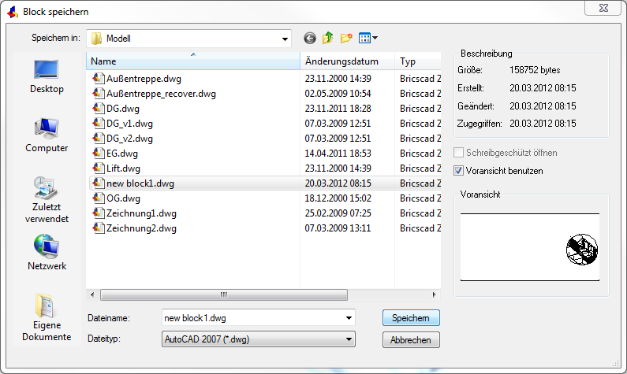
Task: Click the scrollbar right arrow
Action: (x=435, y=295)
